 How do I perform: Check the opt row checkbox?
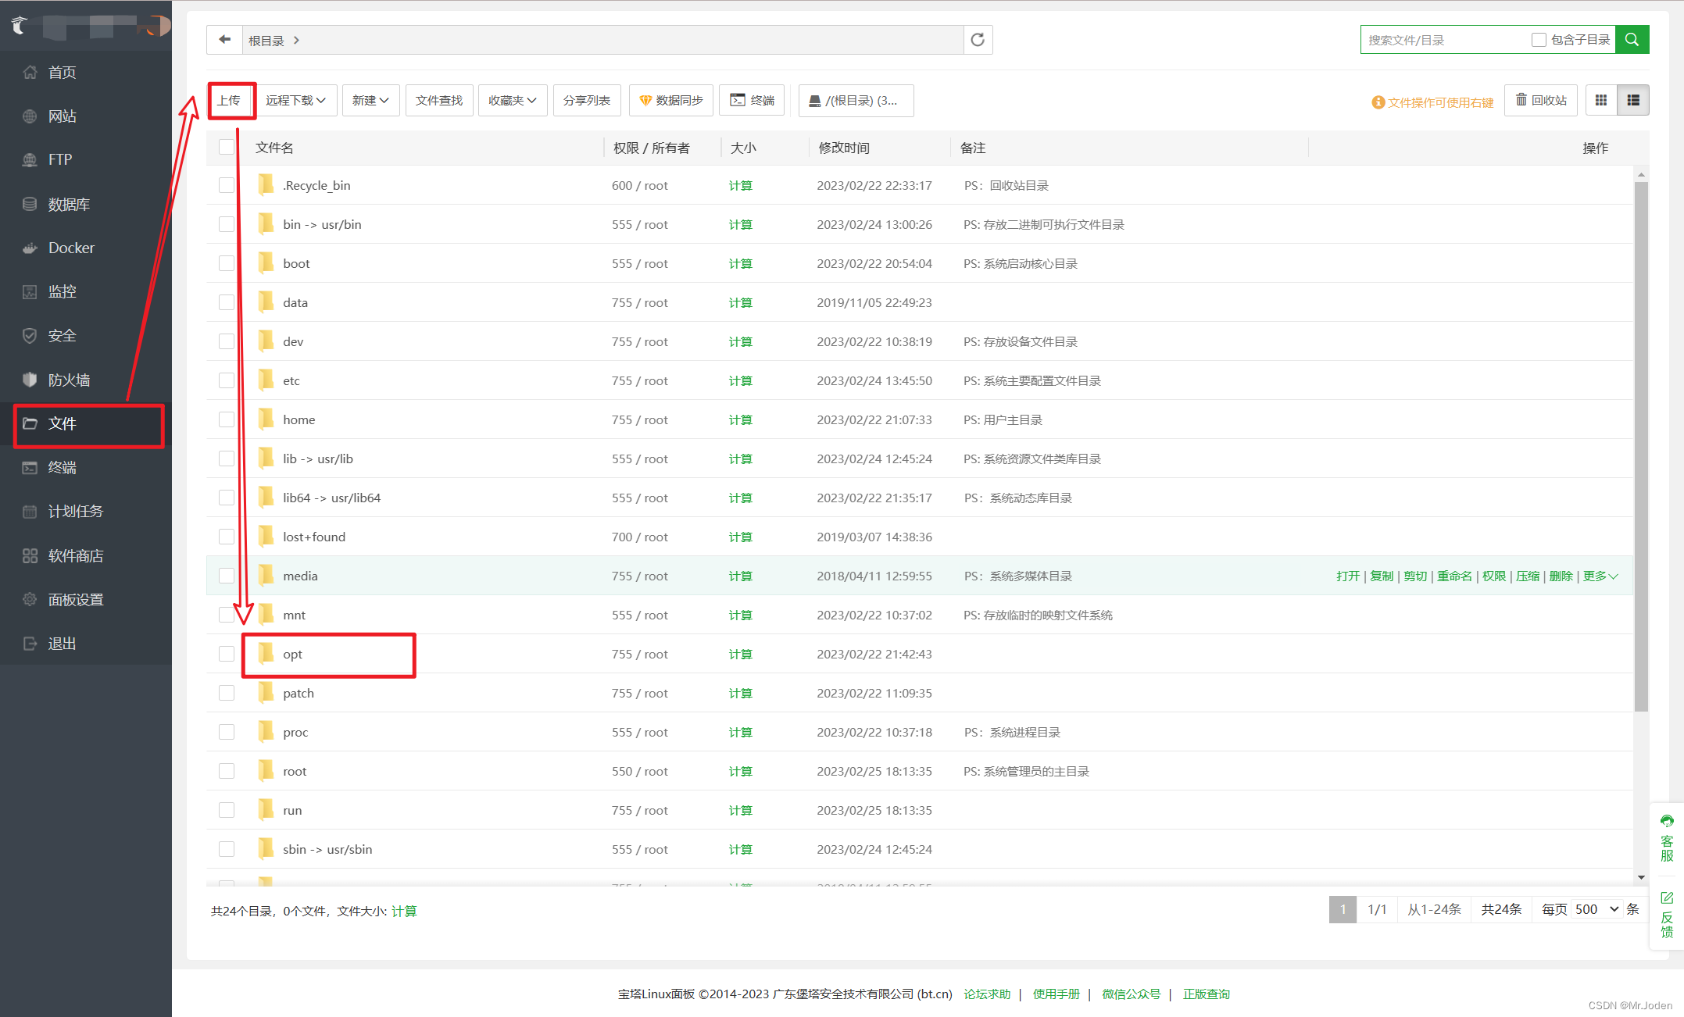point(227,654)
